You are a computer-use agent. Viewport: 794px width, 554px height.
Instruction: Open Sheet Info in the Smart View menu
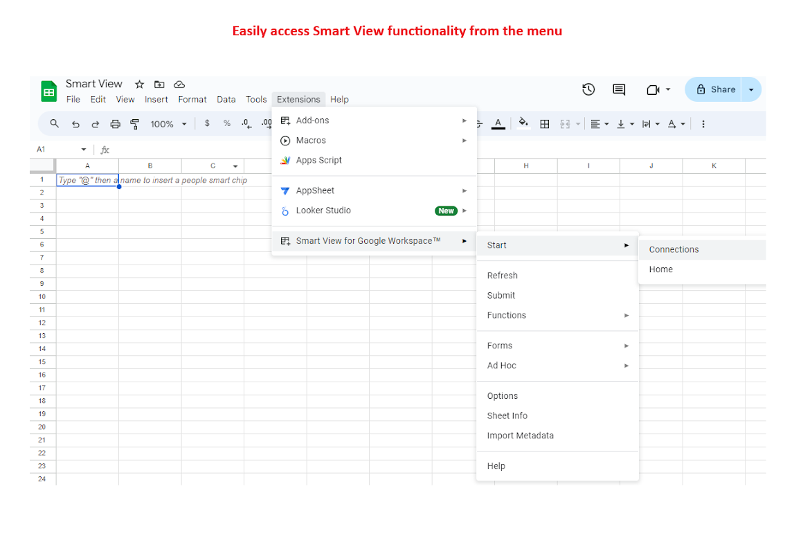pos(557,415)
